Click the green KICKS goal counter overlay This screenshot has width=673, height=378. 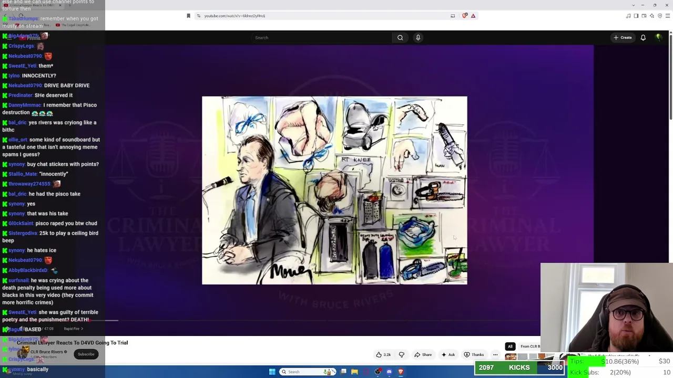(520, 368)
